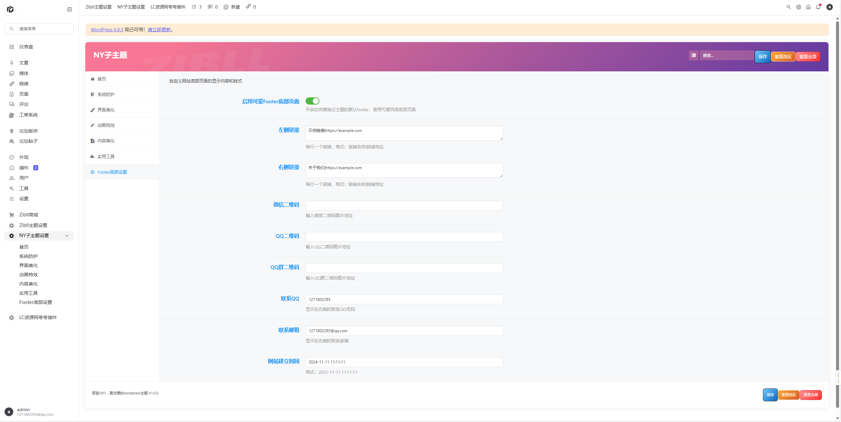The image size is (841, 422).
Task: Open the 插件 menu in sidebar
Action: [x=24, y=168]
